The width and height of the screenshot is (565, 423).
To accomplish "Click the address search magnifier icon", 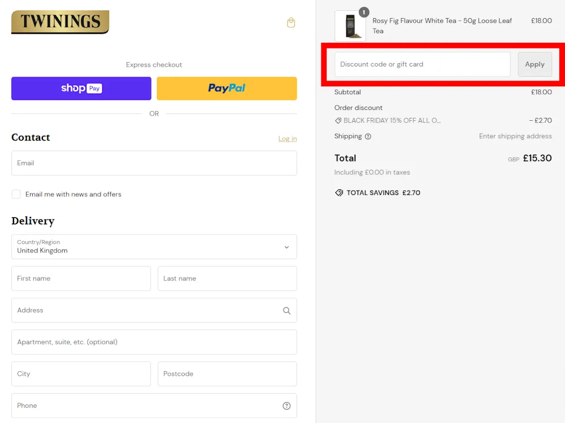I will point(286,310).
